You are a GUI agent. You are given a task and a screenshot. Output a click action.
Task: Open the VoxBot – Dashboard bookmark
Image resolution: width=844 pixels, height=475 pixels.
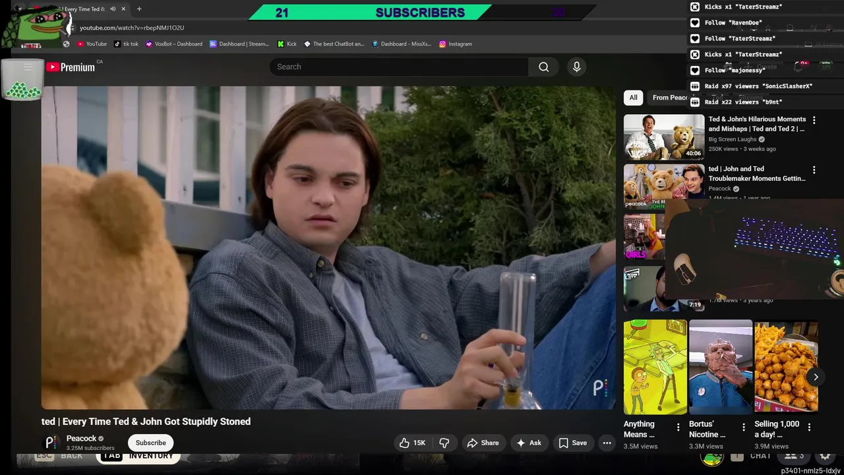(x=174, y=44)
